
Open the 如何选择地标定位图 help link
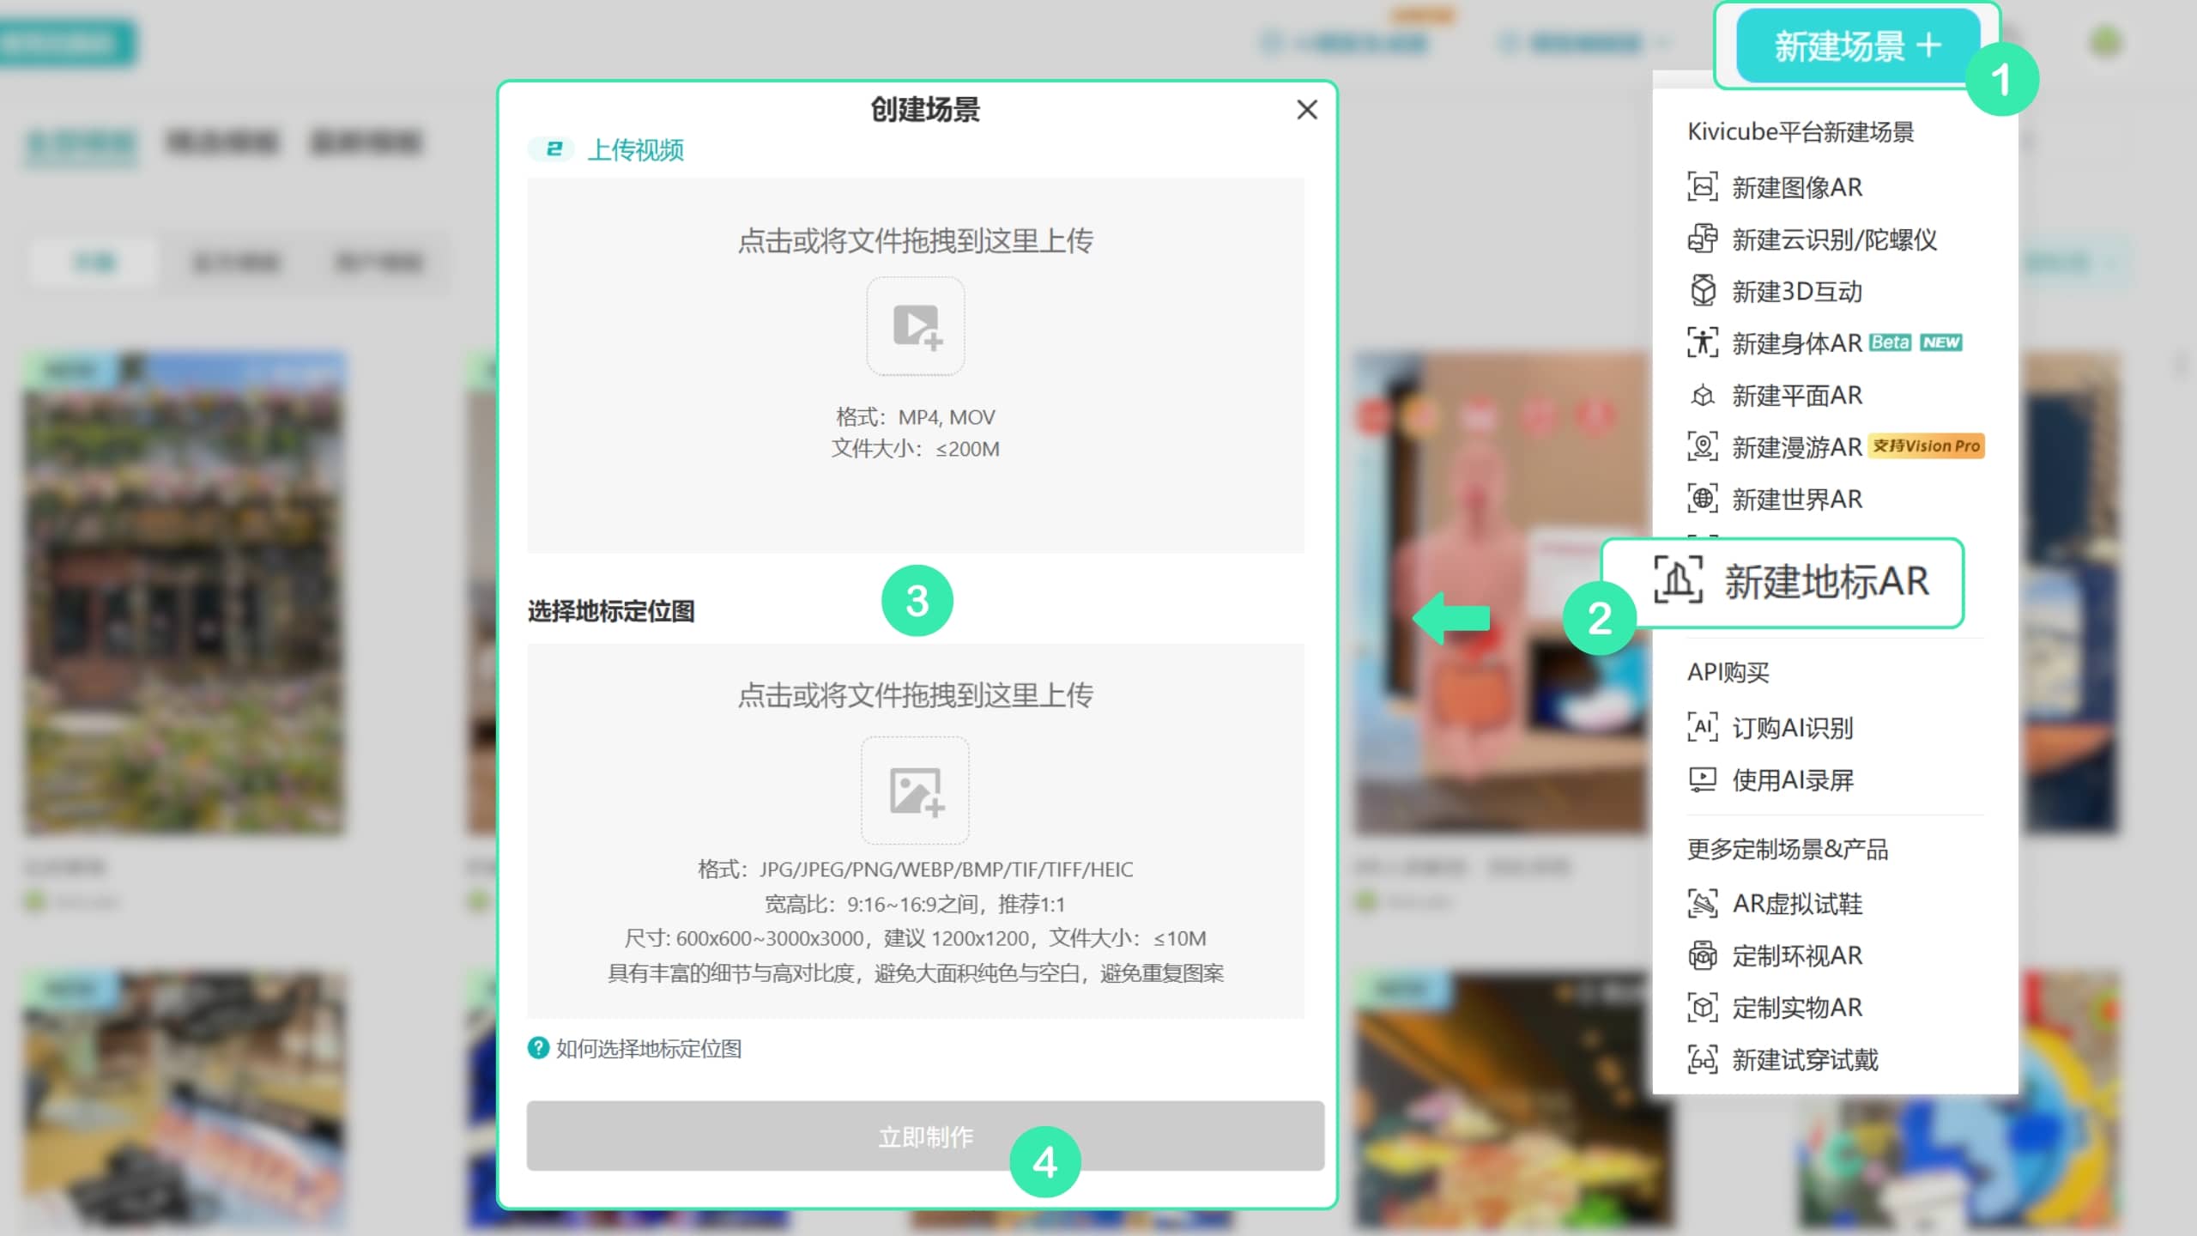coord(648,1049)
